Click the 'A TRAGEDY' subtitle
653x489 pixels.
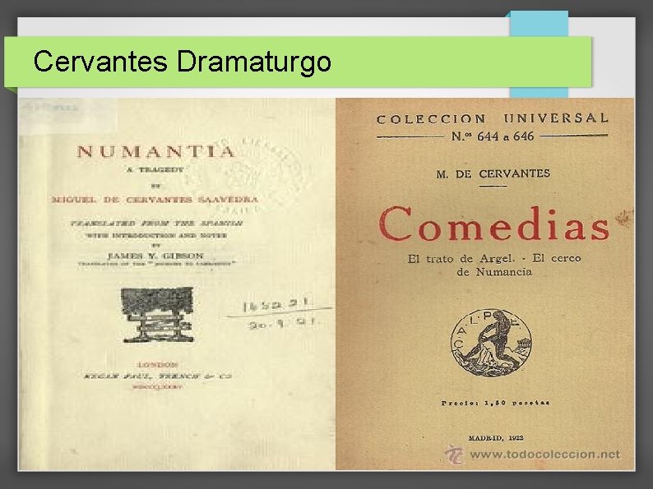(155, 170)
